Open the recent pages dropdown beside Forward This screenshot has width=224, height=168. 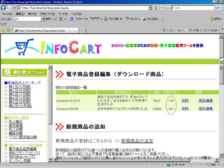point(15,8)
